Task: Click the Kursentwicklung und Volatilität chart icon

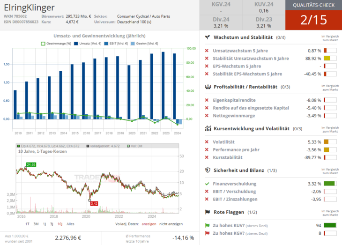Action: coord(208,128)
